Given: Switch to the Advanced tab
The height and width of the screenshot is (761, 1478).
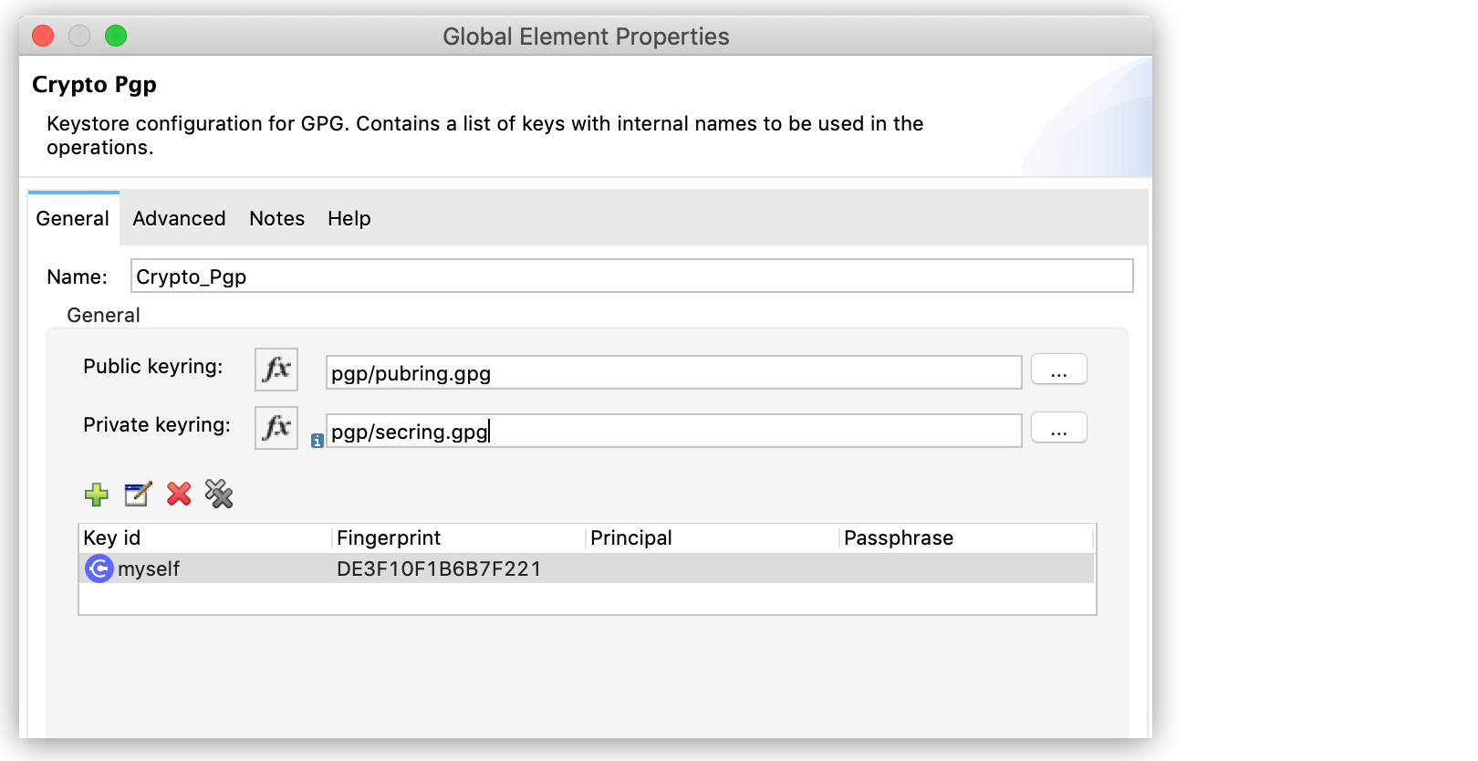Looking at the screenshot, I should (x=179, y=218).
